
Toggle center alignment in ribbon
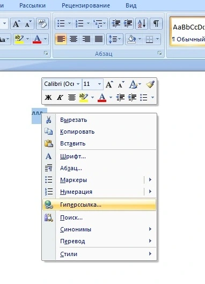click(x=74, y=39)
